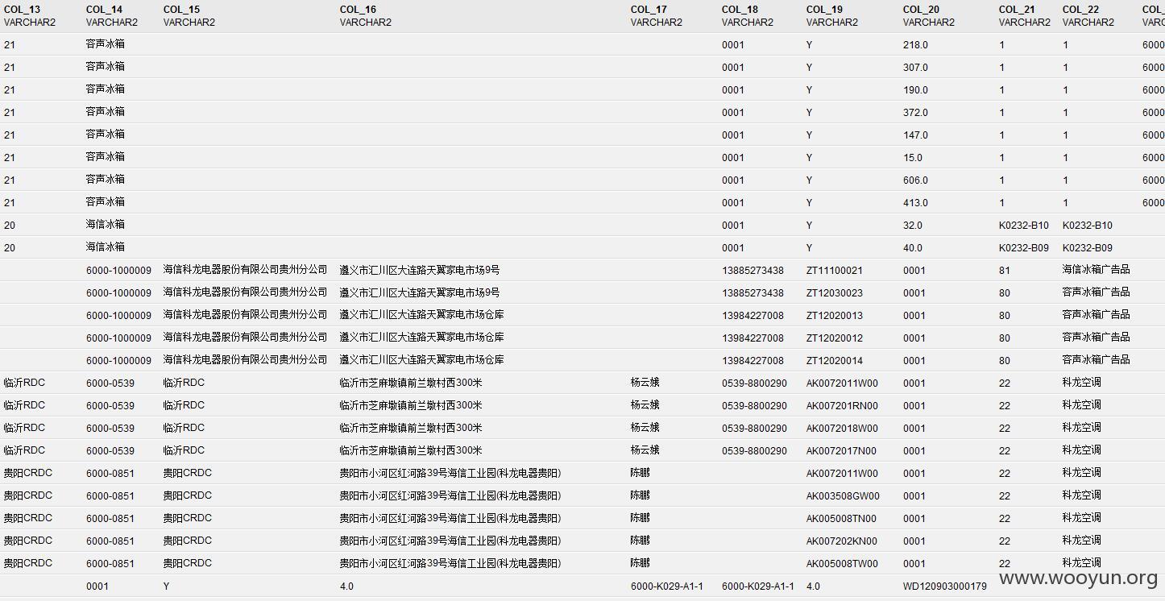Screen dimensions: 1165x601
Task: Click the COL_20 column header
Action: (922, 10)
